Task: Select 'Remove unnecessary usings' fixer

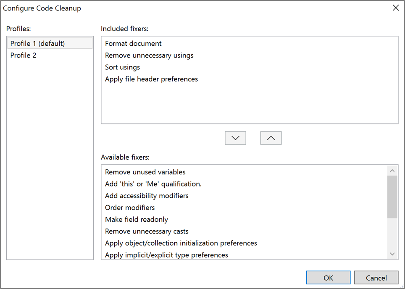Action: [149, 55]
